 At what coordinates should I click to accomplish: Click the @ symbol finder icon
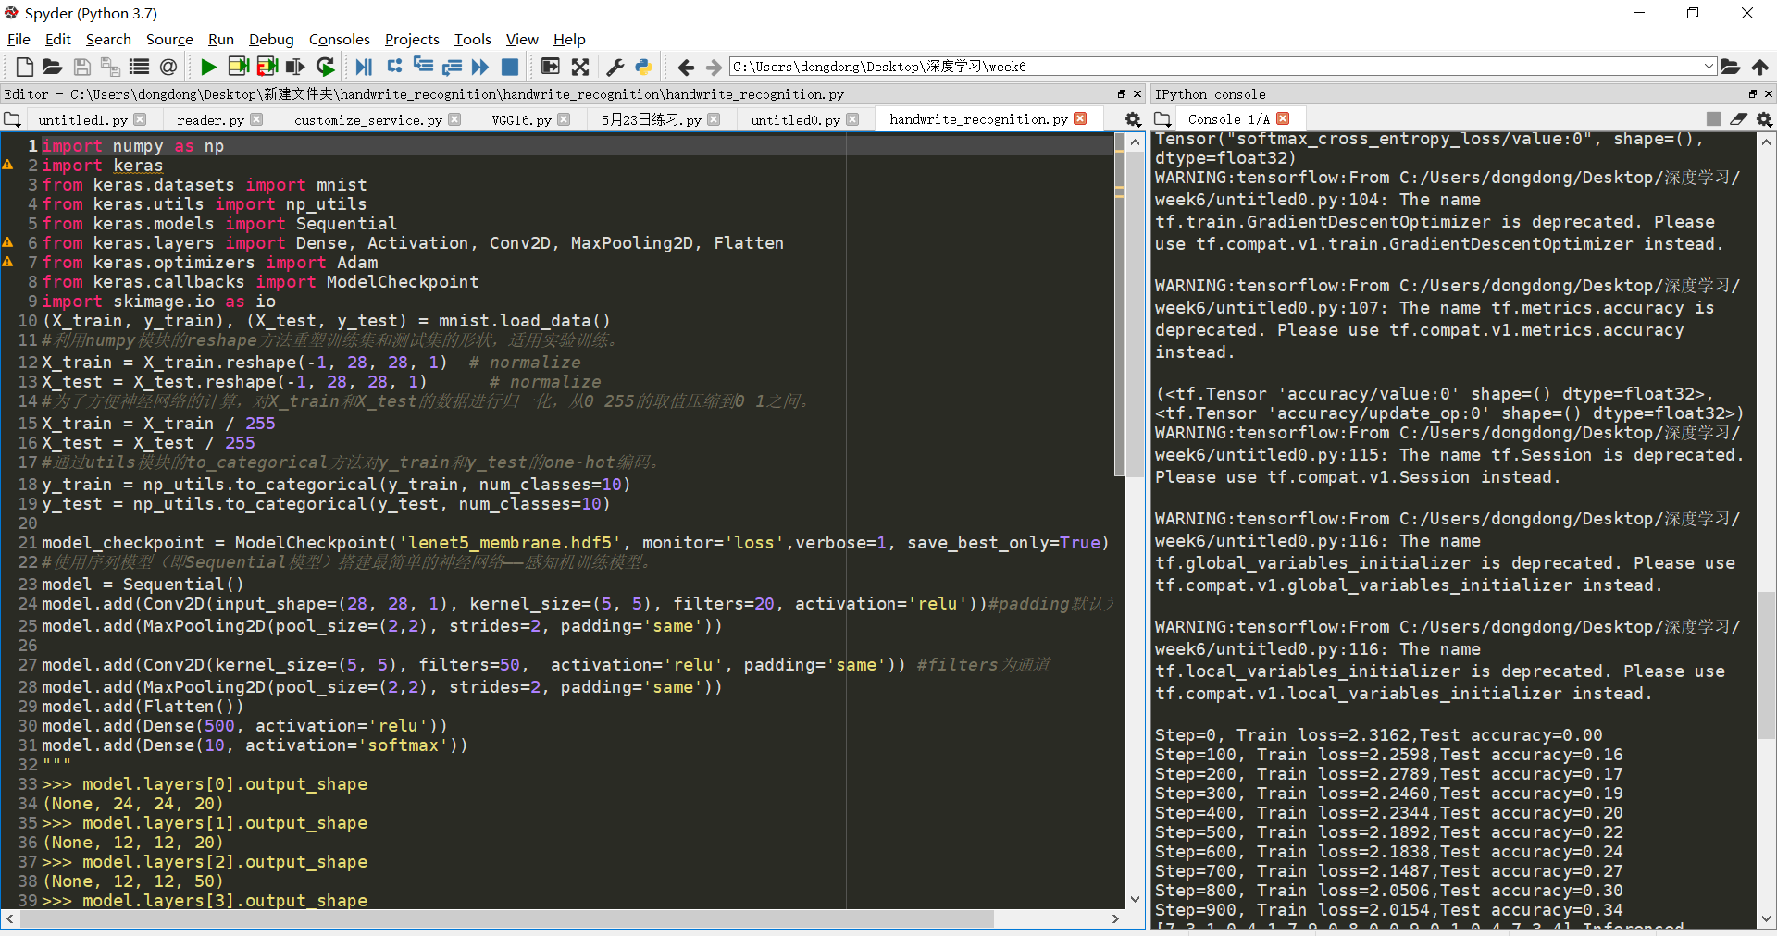(x=168, y=67)
